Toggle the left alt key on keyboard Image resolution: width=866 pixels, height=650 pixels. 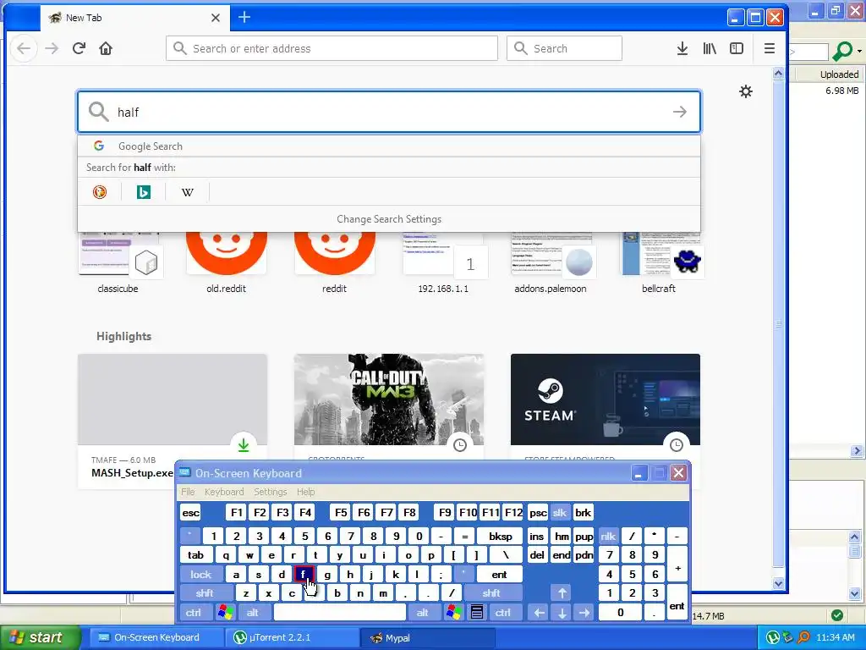tap(253, 613)
